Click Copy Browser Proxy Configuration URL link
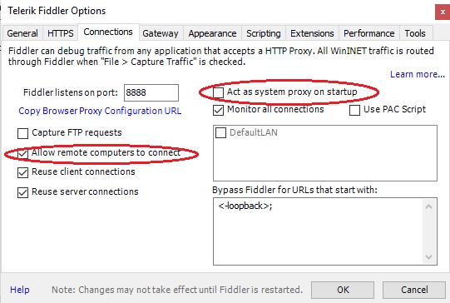Viewport: 450px width, 303px height. tap(100, 111)
